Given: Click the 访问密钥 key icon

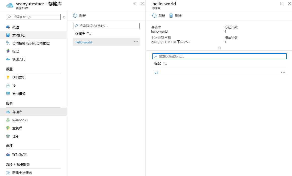Looking at the screenshot, I should point(8,78).
